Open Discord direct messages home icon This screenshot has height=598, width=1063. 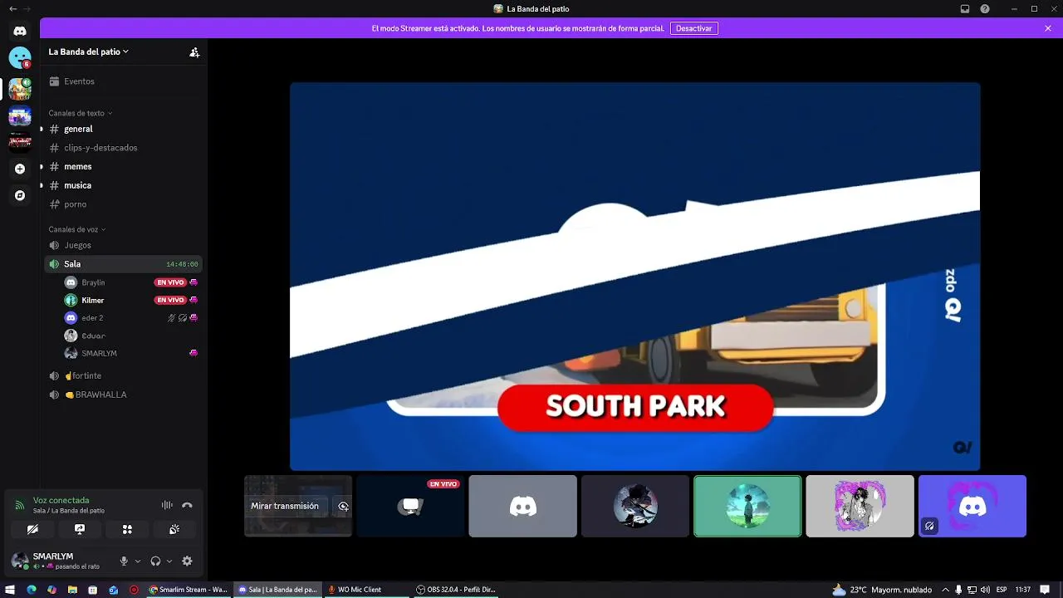point(20,31)
